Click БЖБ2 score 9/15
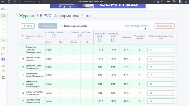The width and height of the screenshot is (189, 106). [x=113, y=93]
